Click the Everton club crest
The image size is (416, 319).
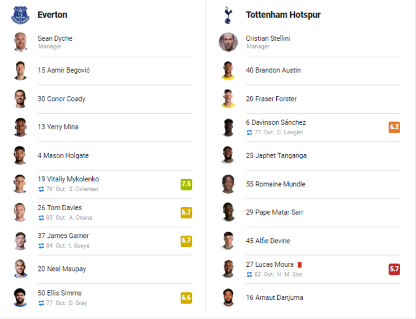point(20,15)
